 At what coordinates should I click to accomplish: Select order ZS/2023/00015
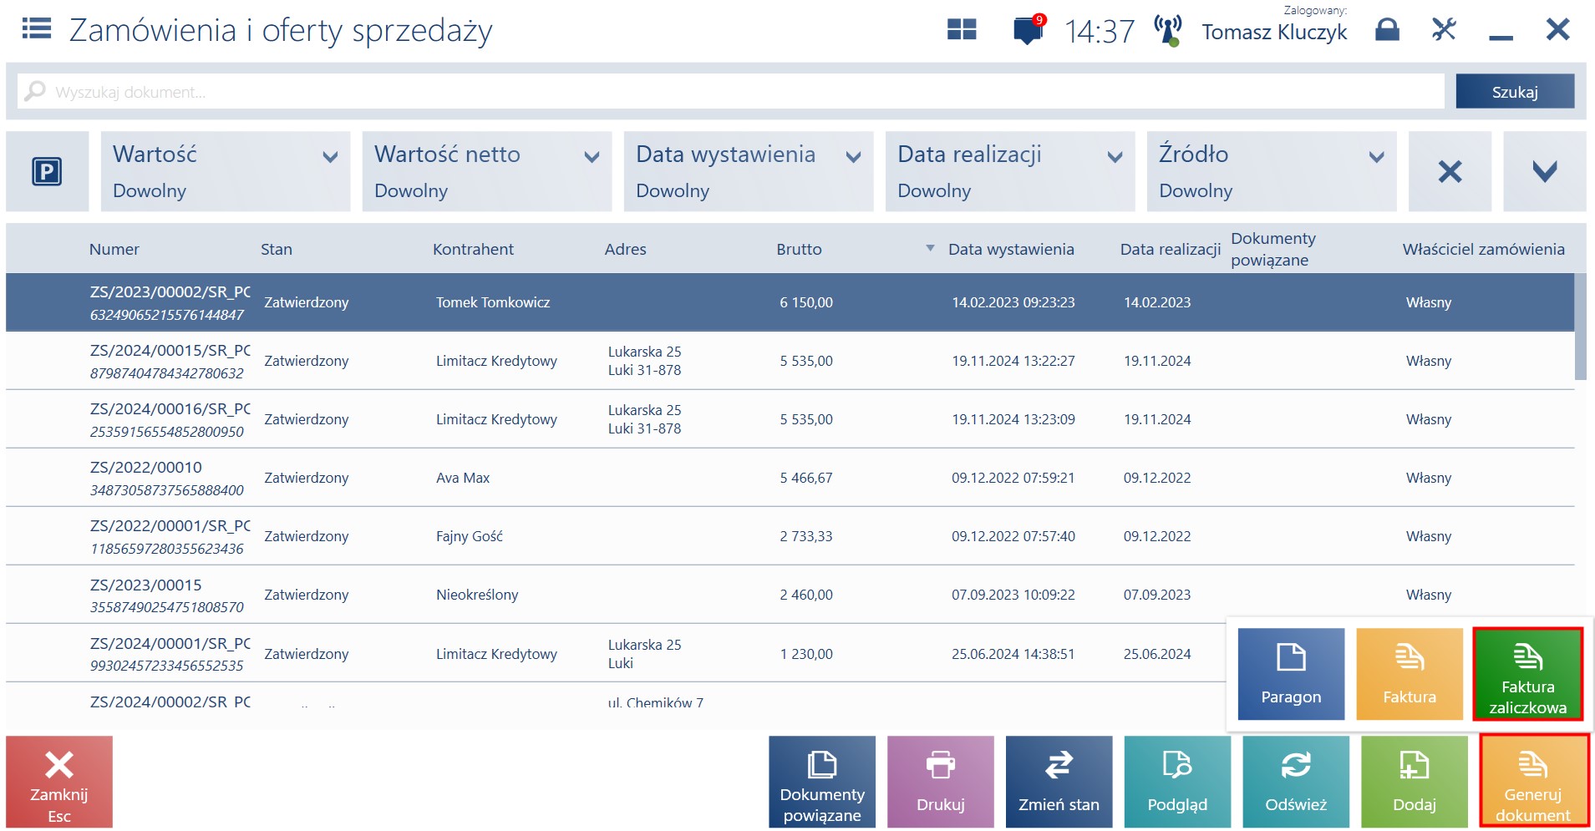pos(790,595)
